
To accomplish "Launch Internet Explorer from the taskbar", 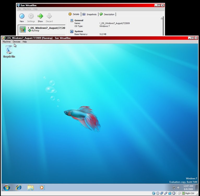I will pyautogui.click(x=19, y=188).
